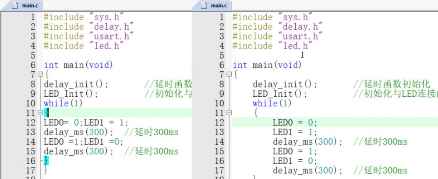Click 'LED1 = 0;' on line 16 right editor
The width and height of the screenshot is (438, 179).
pyautogui.click(x=295, y=161)
